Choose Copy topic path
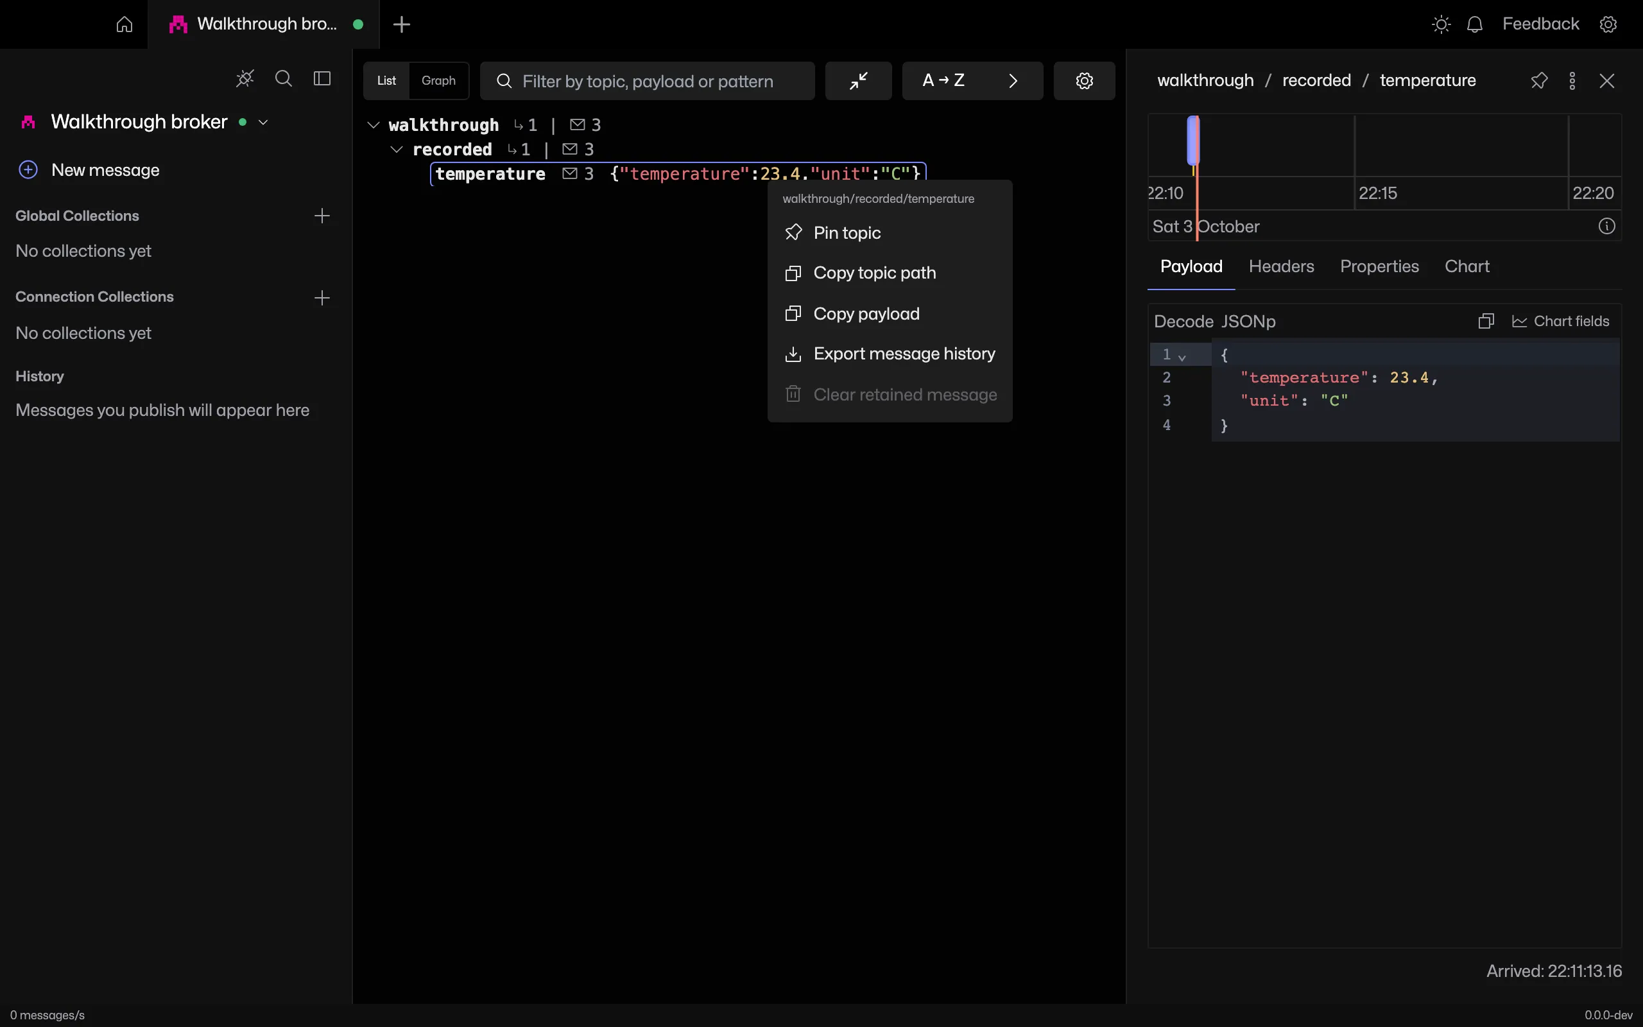The width and height of the screenshot is (1643, 1027). (890, 273)
